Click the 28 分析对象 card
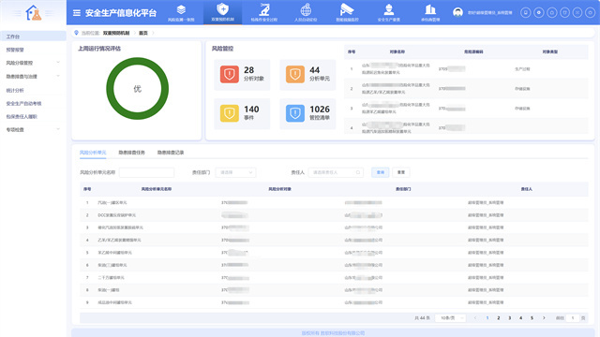 pyautogui.click(x=242, y=75)
